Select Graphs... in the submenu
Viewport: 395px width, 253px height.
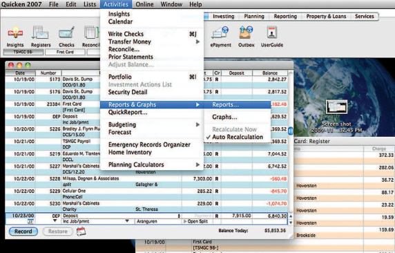(x=237, y=117)
